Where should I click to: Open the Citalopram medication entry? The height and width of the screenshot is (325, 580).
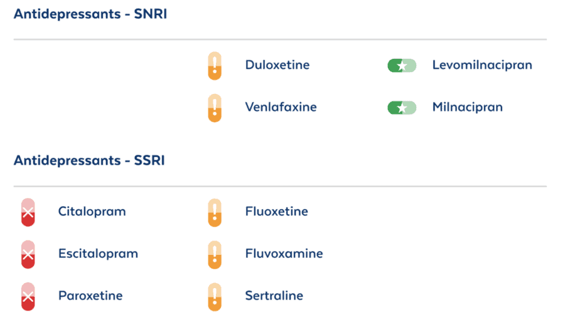[x=92, y=212]
